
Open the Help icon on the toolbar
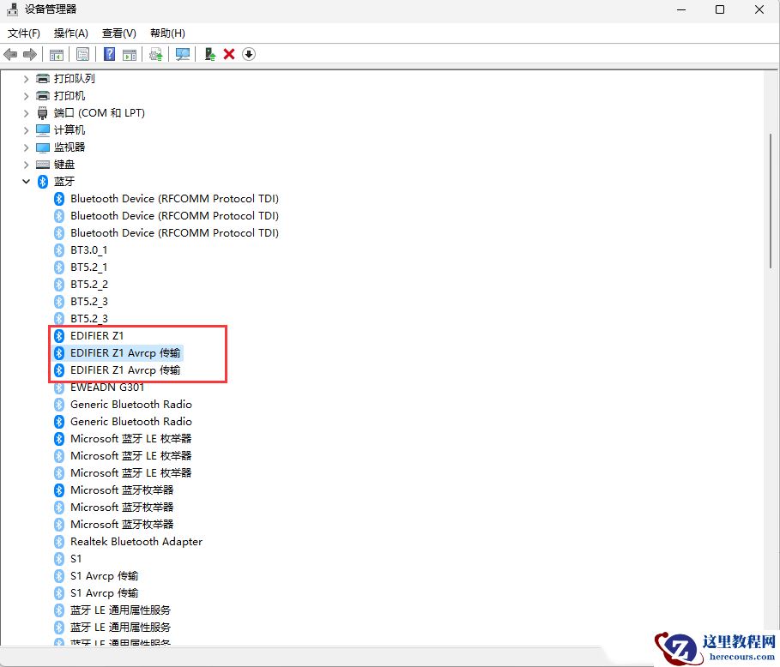pyautogui.click(x=108, y=54)
